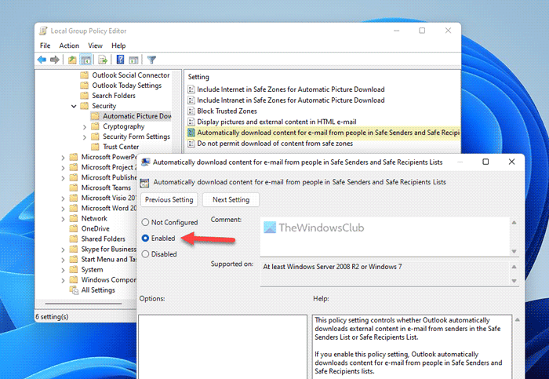This screenshot has height=379, width=549.
Task: Expand the Windows Components tree node
Action: pos(63,280)
